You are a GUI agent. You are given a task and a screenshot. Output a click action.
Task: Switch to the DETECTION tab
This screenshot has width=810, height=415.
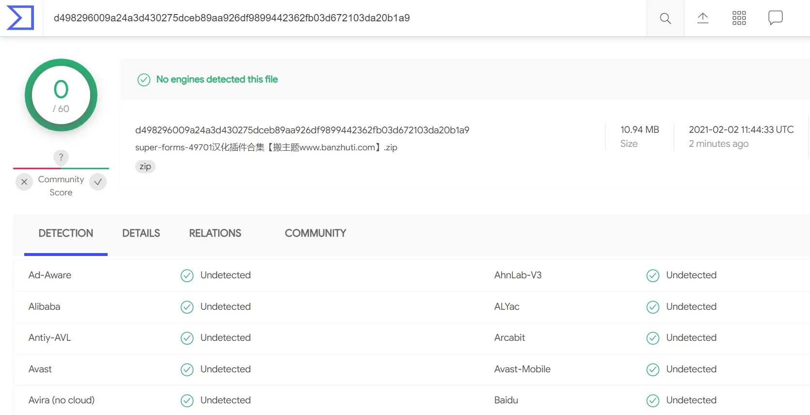(66, 233)
